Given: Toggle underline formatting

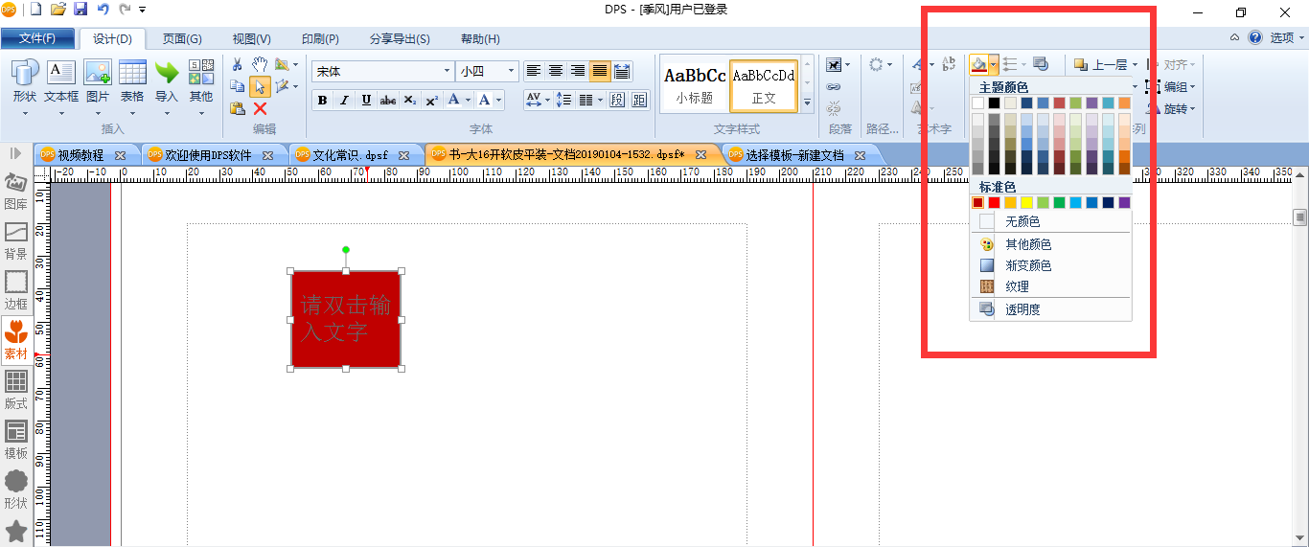Looking at the screenshot, I should [x=366, y=100].
